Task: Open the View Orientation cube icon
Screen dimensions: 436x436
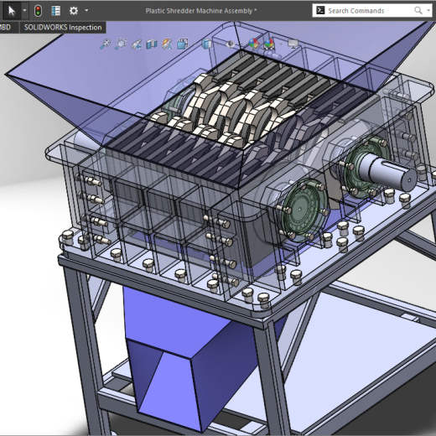Action: point(182,44)
